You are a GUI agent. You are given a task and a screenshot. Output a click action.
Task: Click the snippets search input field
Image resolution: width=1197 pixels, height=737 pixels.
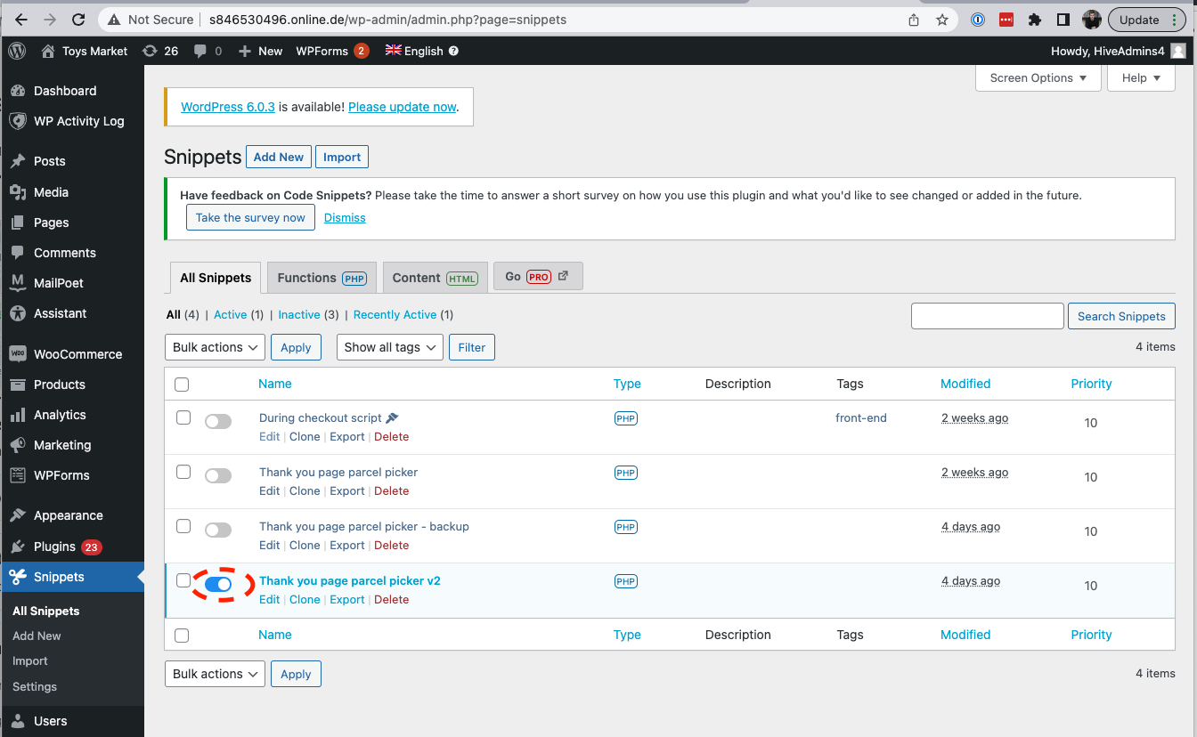pyautogui.click(x=988, y=316)
